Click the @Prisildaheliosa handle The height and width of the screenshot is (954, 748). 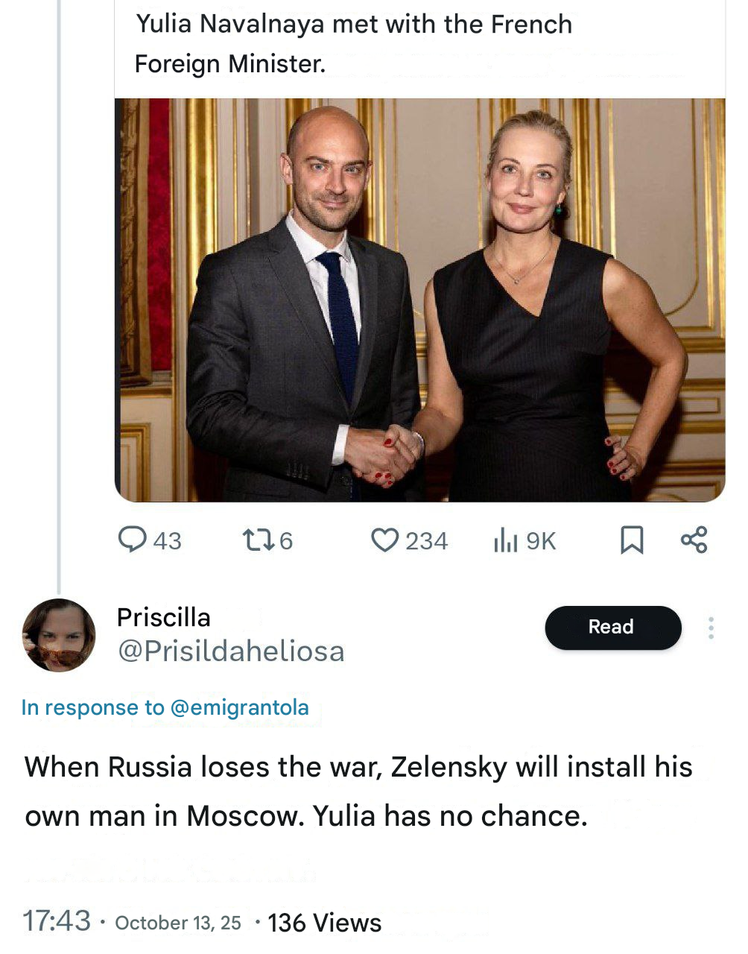[231, 651]
